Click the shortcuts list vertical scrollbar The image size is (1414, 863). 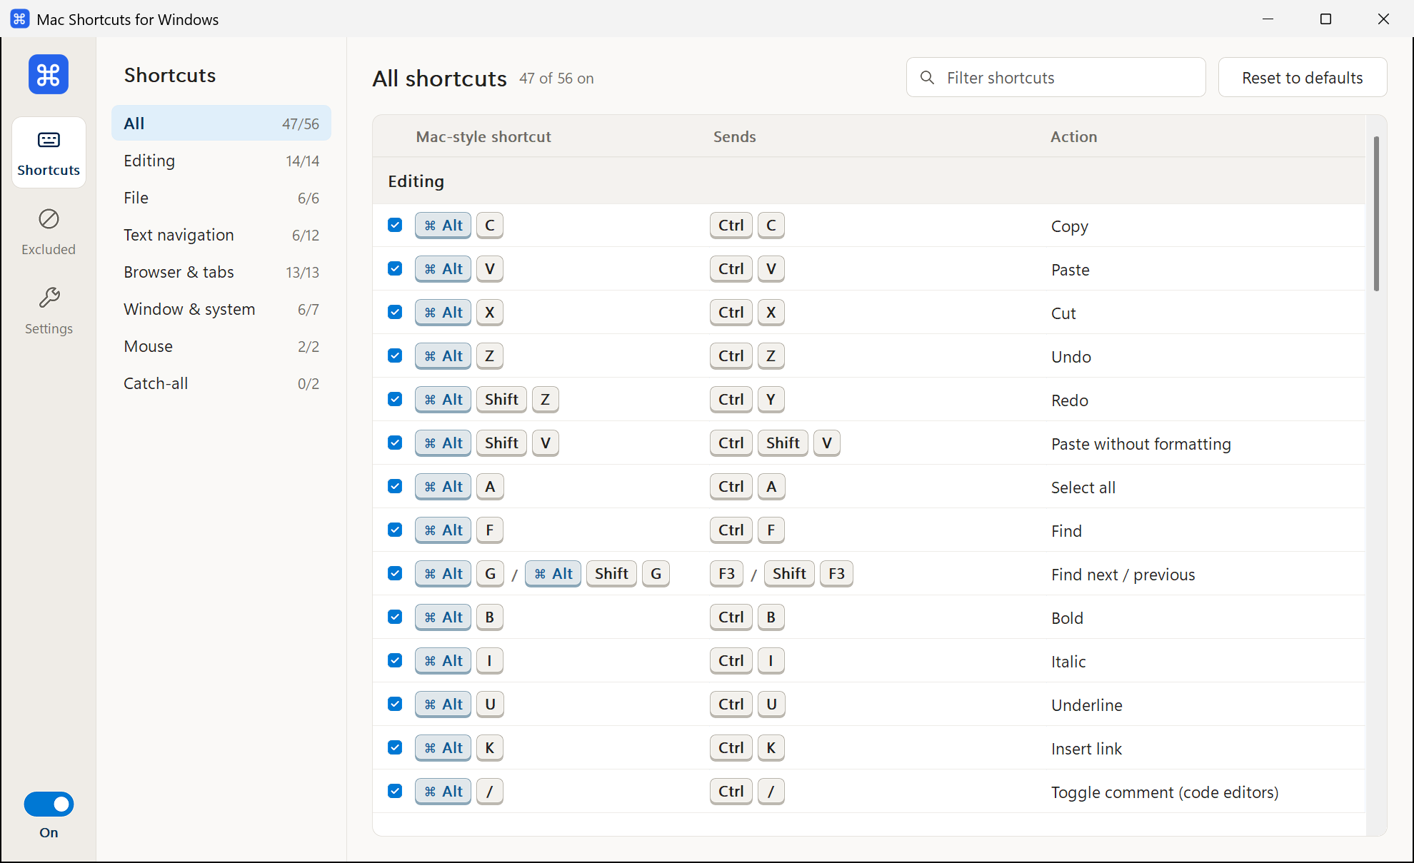[x=1376, y=213]
